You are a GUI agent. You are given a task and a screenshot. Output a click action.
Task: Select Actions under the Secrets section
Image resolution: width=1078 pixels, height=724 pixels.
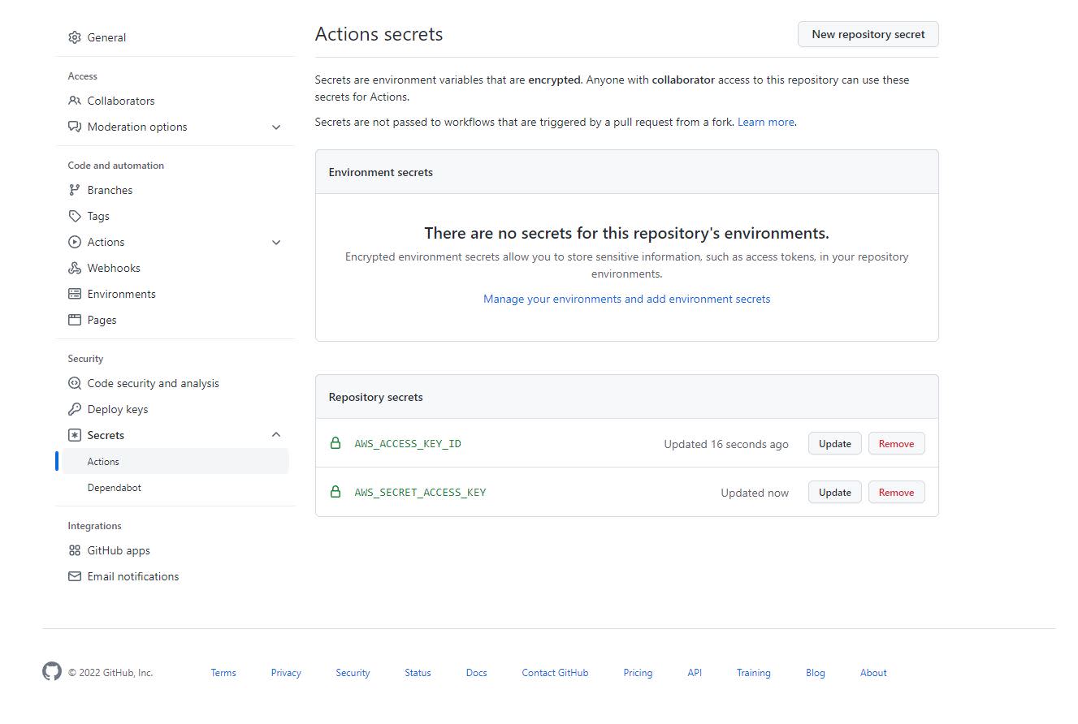[103, 461]
